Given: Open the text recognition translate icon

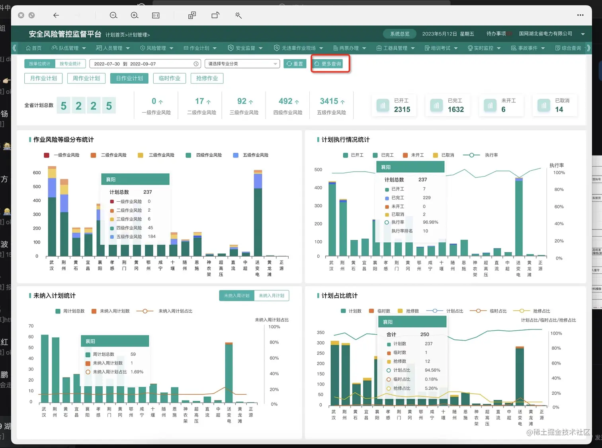Looking at the screenshot, I should 192,15.
